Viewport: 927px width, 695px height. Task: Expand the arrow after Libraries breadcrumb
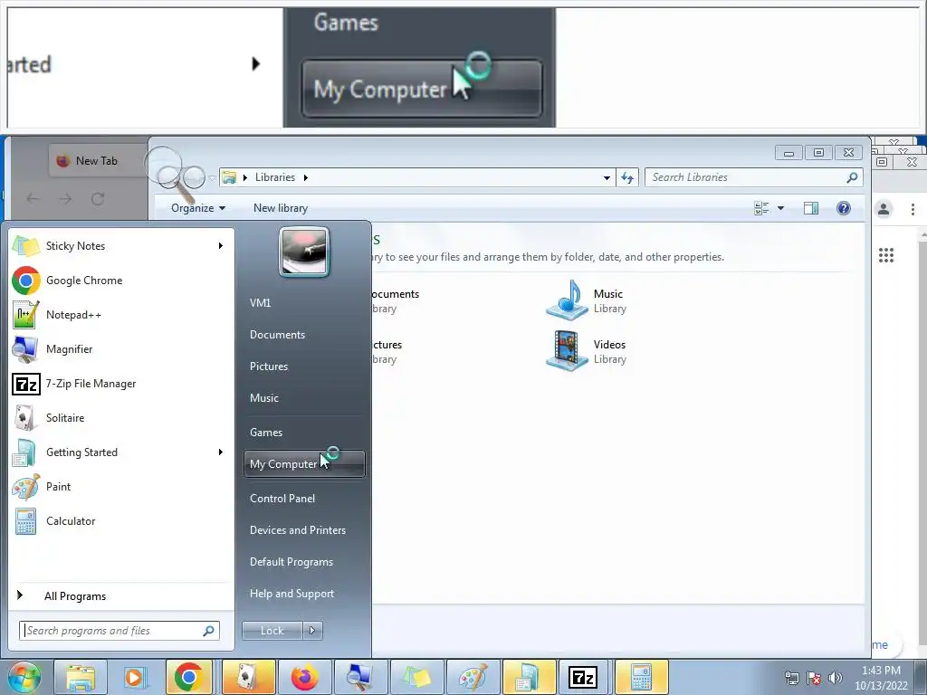click(x=306, y=177)
